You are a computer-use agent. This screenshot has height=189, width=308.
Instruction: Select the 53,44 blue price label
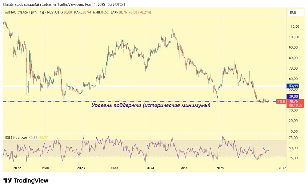point(293,86)
